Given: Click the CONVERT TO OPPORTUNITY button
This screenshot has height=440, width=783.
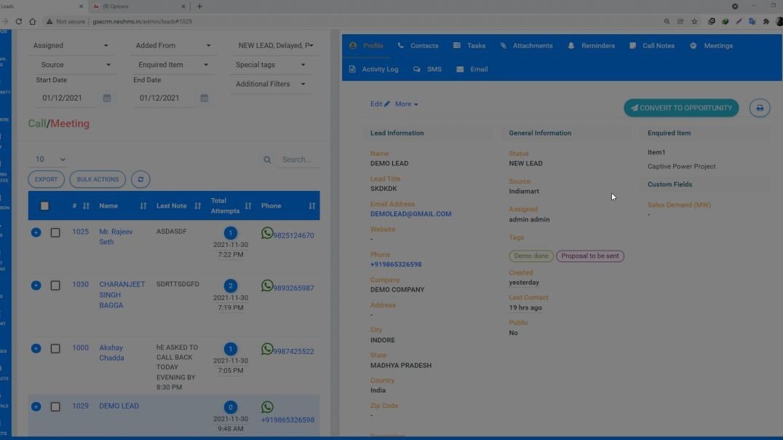Looking at the screenshot, I should pos(681,107).
